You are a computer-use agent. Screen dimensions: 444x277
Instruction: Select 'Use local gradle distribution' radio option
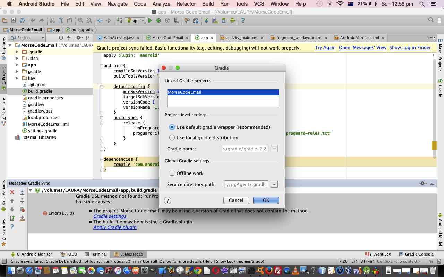172,137
